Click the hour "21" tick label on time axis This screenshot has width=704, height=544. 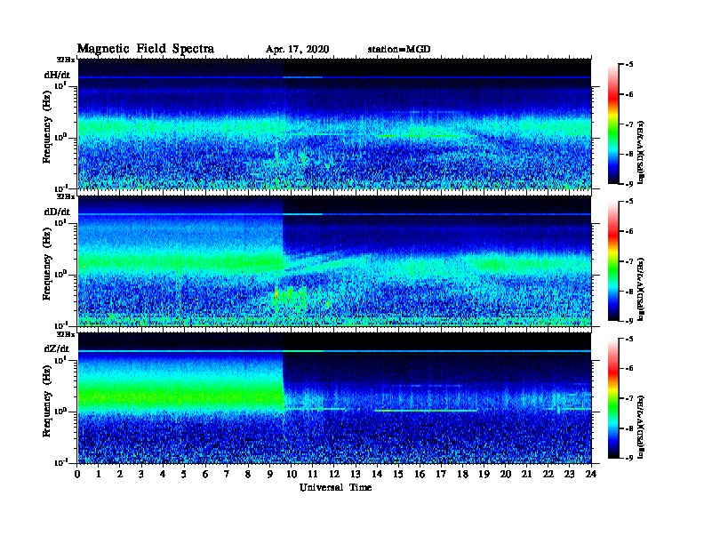point(526,474)
